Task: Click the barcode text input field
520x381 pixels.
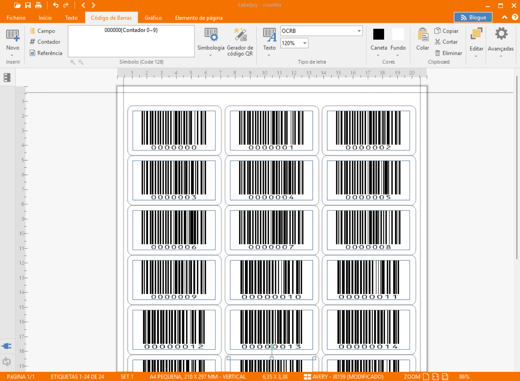Action: point(131,41)
